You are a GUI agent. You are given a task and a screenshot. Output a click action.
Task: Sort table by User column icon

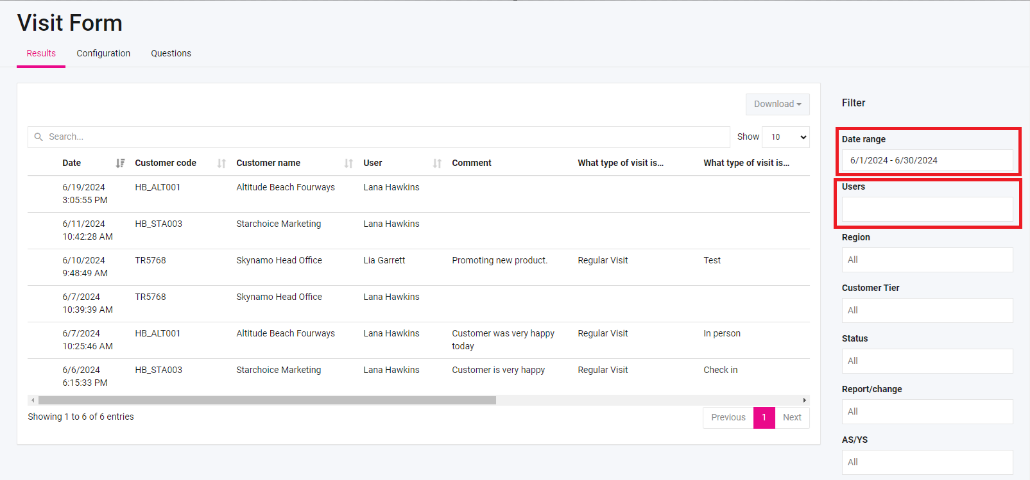click(x=437, y=163)
